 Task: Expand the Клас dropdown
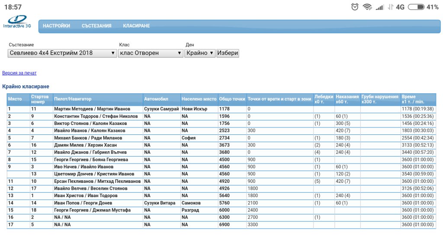151,53
